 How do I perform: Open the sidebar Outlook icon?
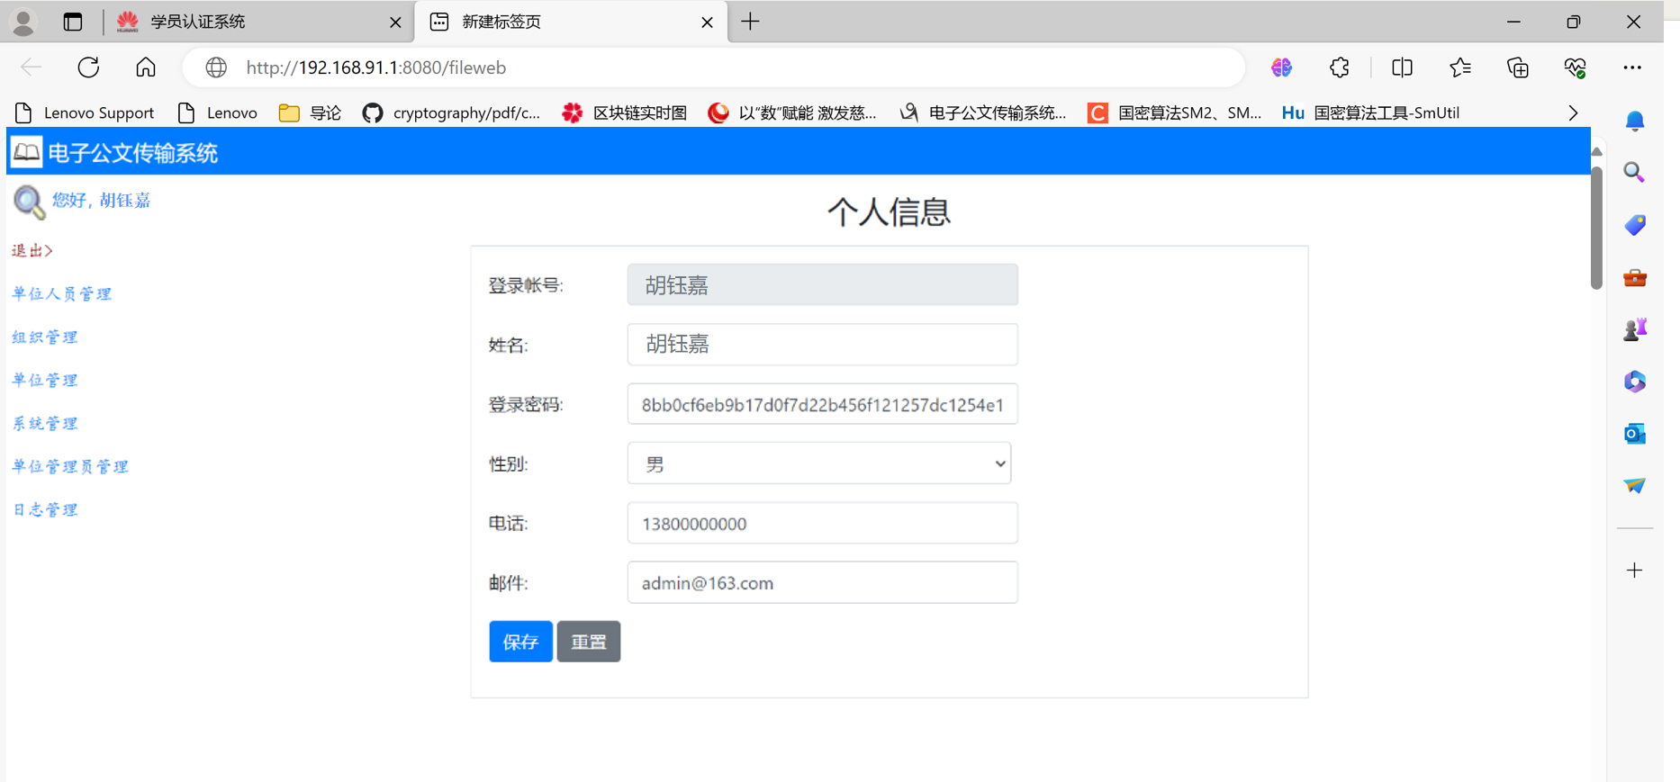click(1635, 434)
